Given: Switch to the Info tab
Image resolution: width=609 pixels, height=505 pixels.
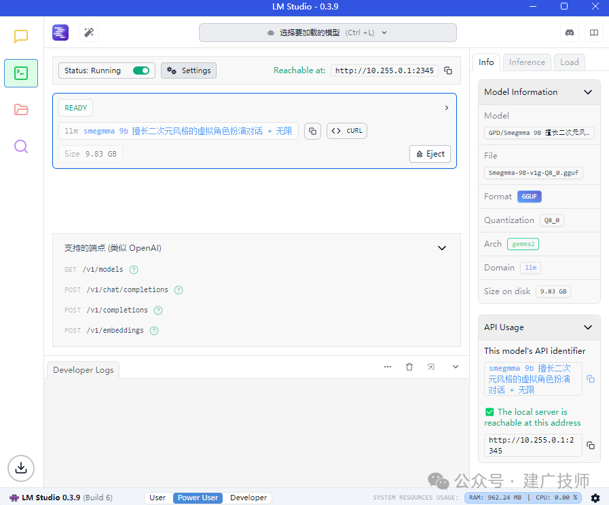Looking at the screenshot, I should click(486, 62).
